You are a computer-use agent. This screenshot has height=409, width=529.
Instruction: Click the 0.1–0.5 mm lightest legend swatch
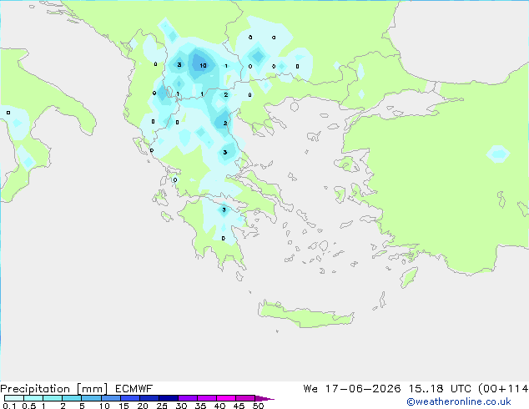tap(14, 398)
